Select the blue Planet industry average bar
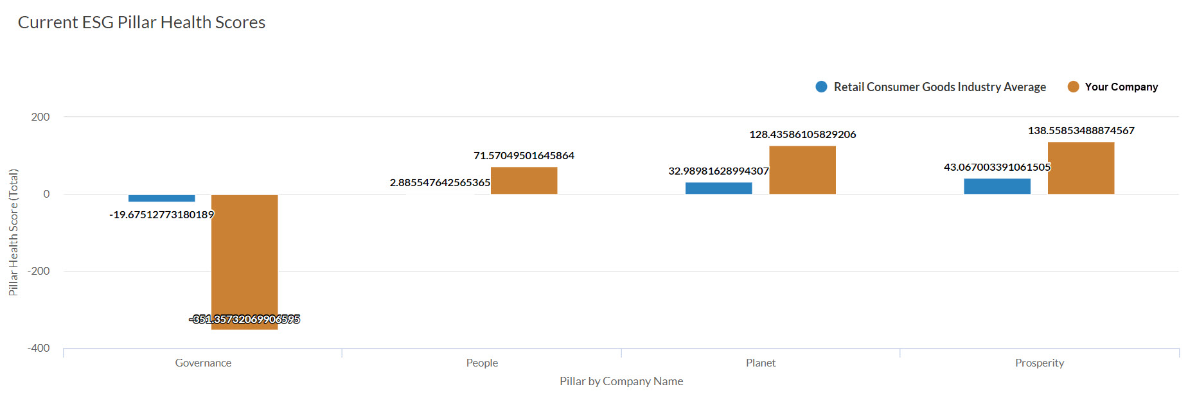 click(x=718, y=188)
